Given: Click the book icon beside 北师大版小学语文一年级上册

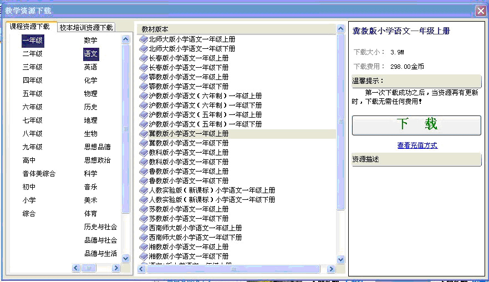Looking at the screenshot, I should point(144,39).
